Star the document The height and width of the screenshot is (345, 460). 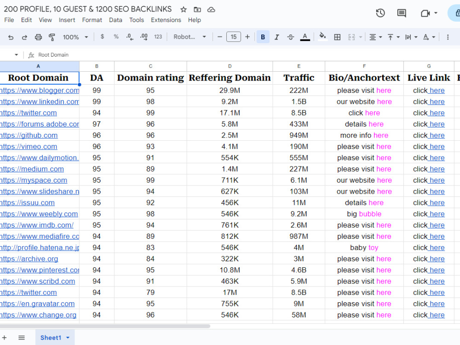click(184, 10)
